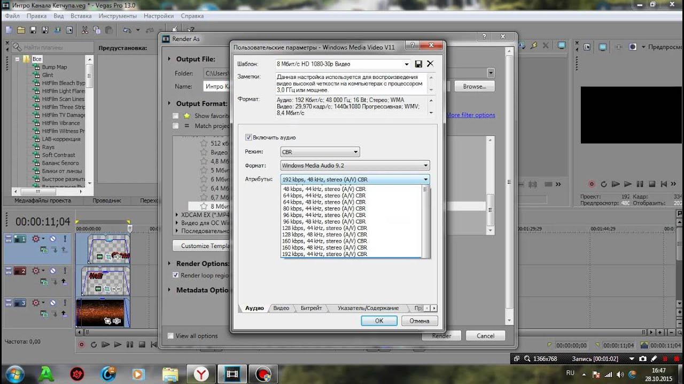Screen dimensions: 684x384
Task: Click the More filter options link
Action: click(x=471, y=115)
